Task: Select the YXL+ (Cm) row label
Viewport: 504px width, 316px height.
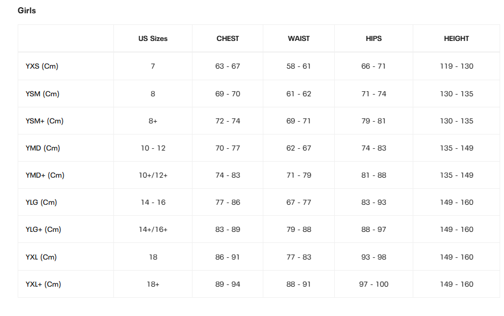Action: click(44, 284)
